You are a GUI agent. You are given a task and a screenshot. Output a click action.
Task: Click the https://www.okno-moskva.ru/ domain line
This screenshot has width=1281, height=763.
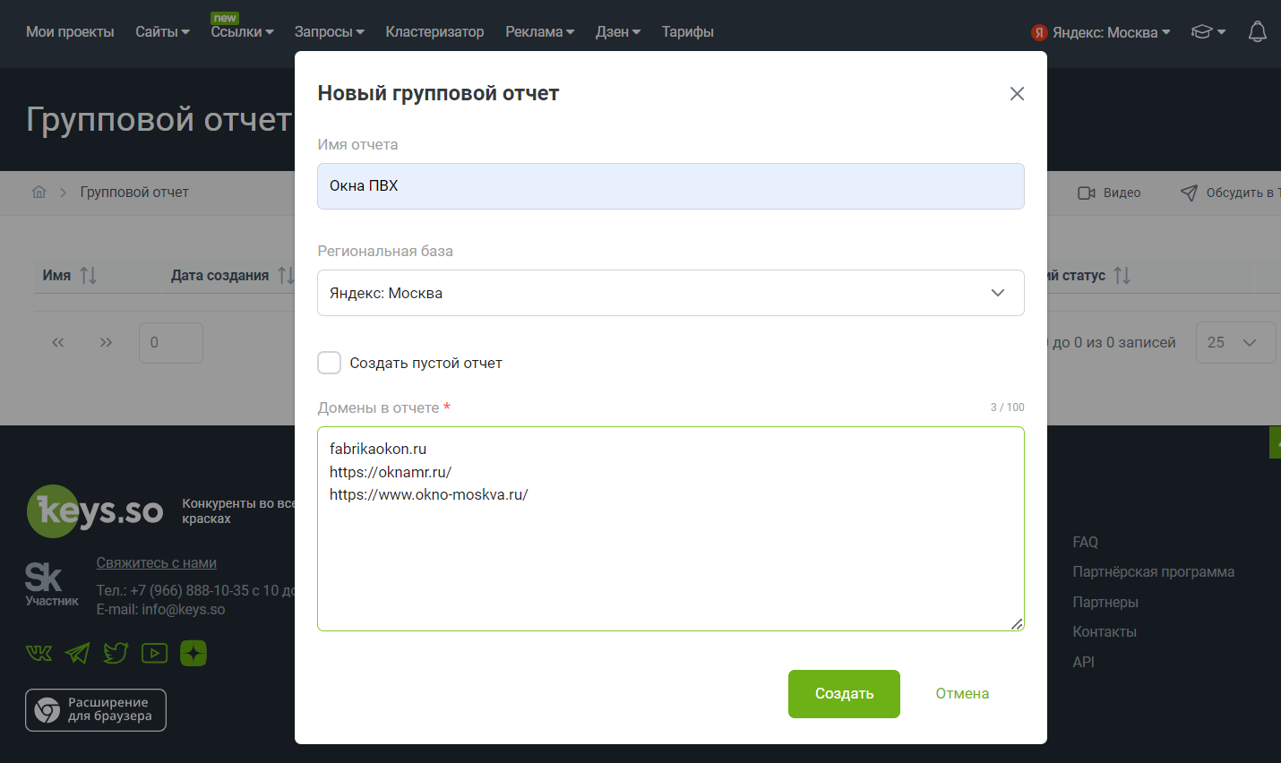point(429,494)
